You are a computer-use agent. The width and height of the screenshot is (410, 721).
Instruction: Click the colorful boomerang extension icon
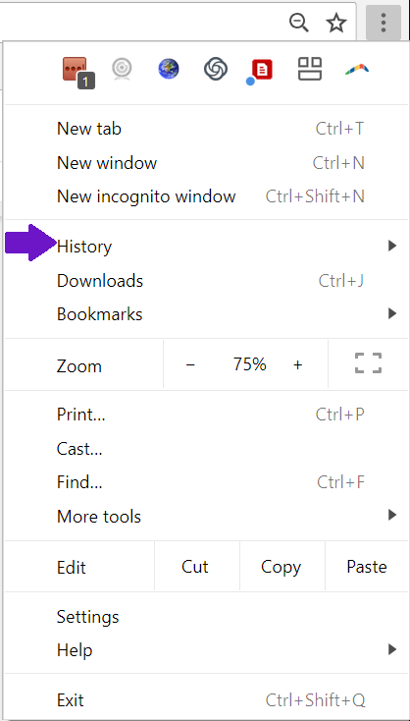click(x=357, y=69)
